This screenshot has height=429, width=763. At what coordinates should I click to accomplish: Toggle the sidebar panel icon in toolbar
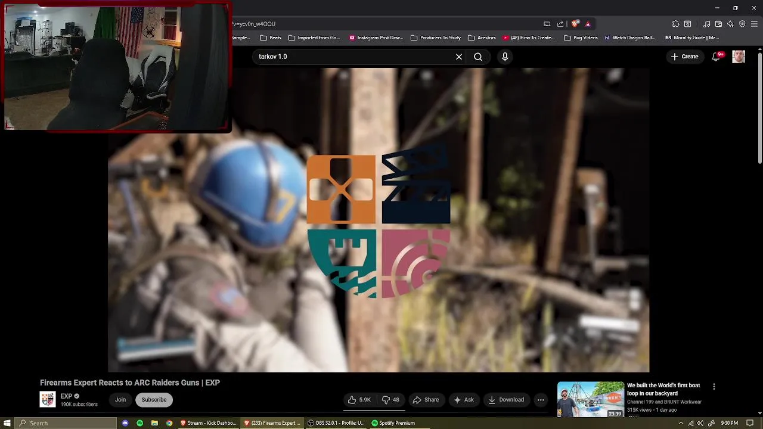pos(687,24)
